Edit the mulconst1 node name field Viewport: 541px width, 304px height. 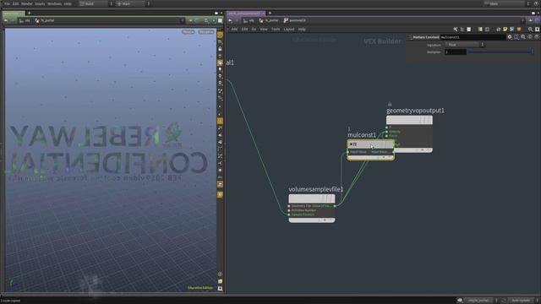click(473, 37)
